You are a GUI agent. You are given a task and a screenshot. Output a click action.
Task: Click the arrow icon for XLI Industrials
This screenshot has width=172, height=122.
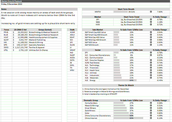(151, 75)
